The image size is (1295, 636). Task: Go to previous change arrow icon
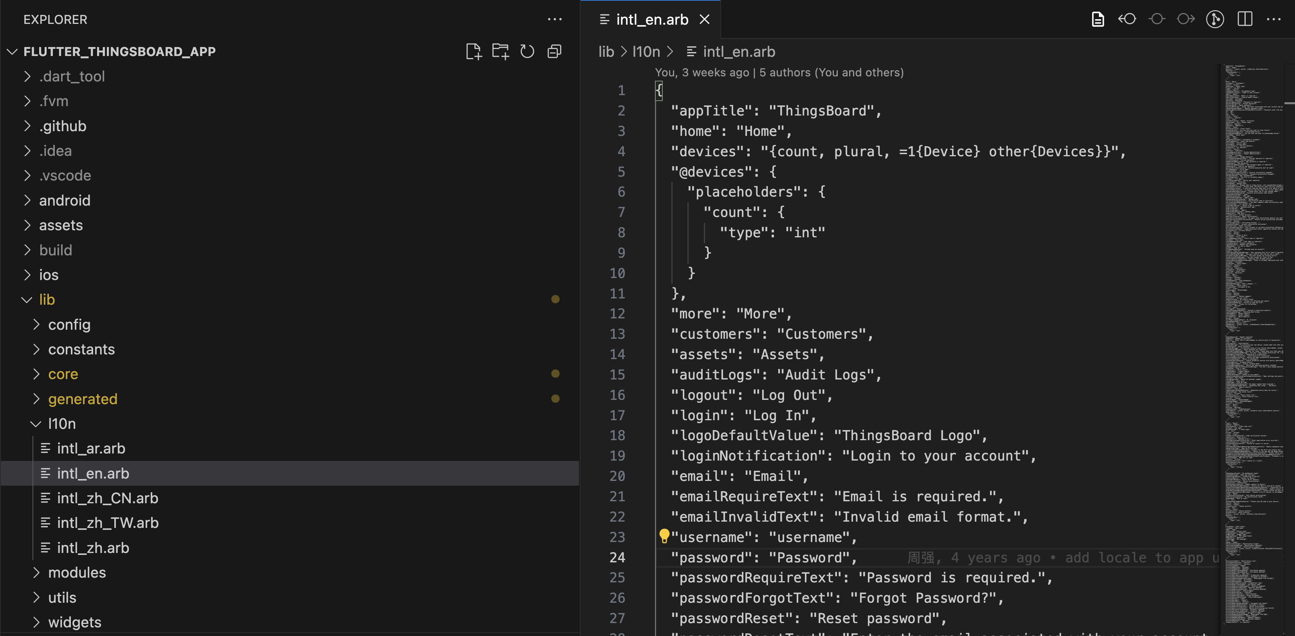tap(1127, 19)
